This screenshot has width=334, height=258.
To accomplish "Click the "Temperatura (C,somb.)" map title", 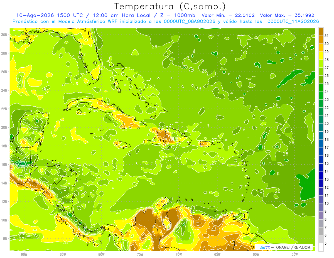I will [170, 6].
